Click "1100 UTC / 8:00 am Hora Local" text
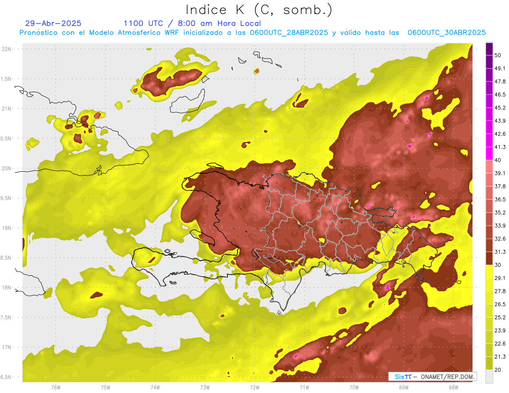 192,23
